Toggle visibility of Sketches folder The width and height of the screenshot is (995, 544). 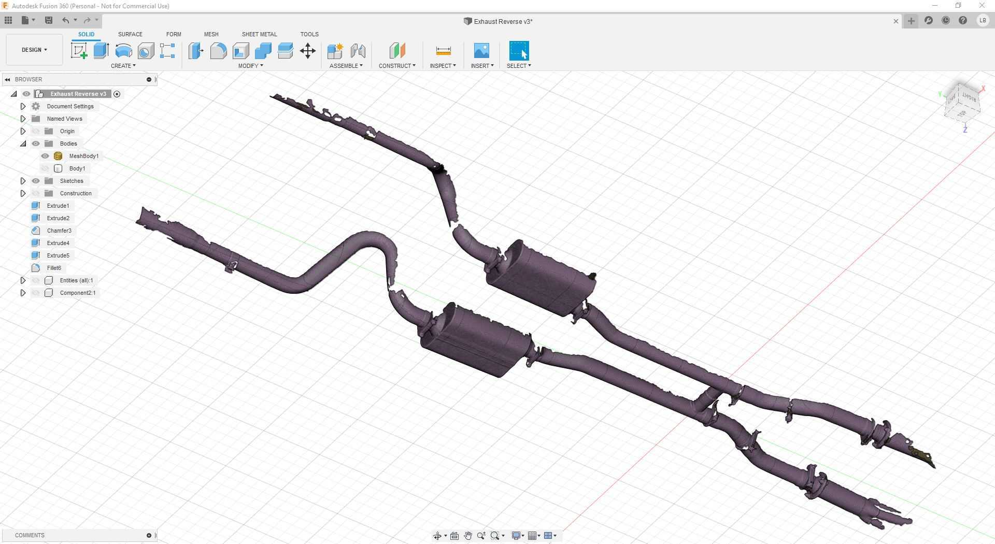[36, 181]
